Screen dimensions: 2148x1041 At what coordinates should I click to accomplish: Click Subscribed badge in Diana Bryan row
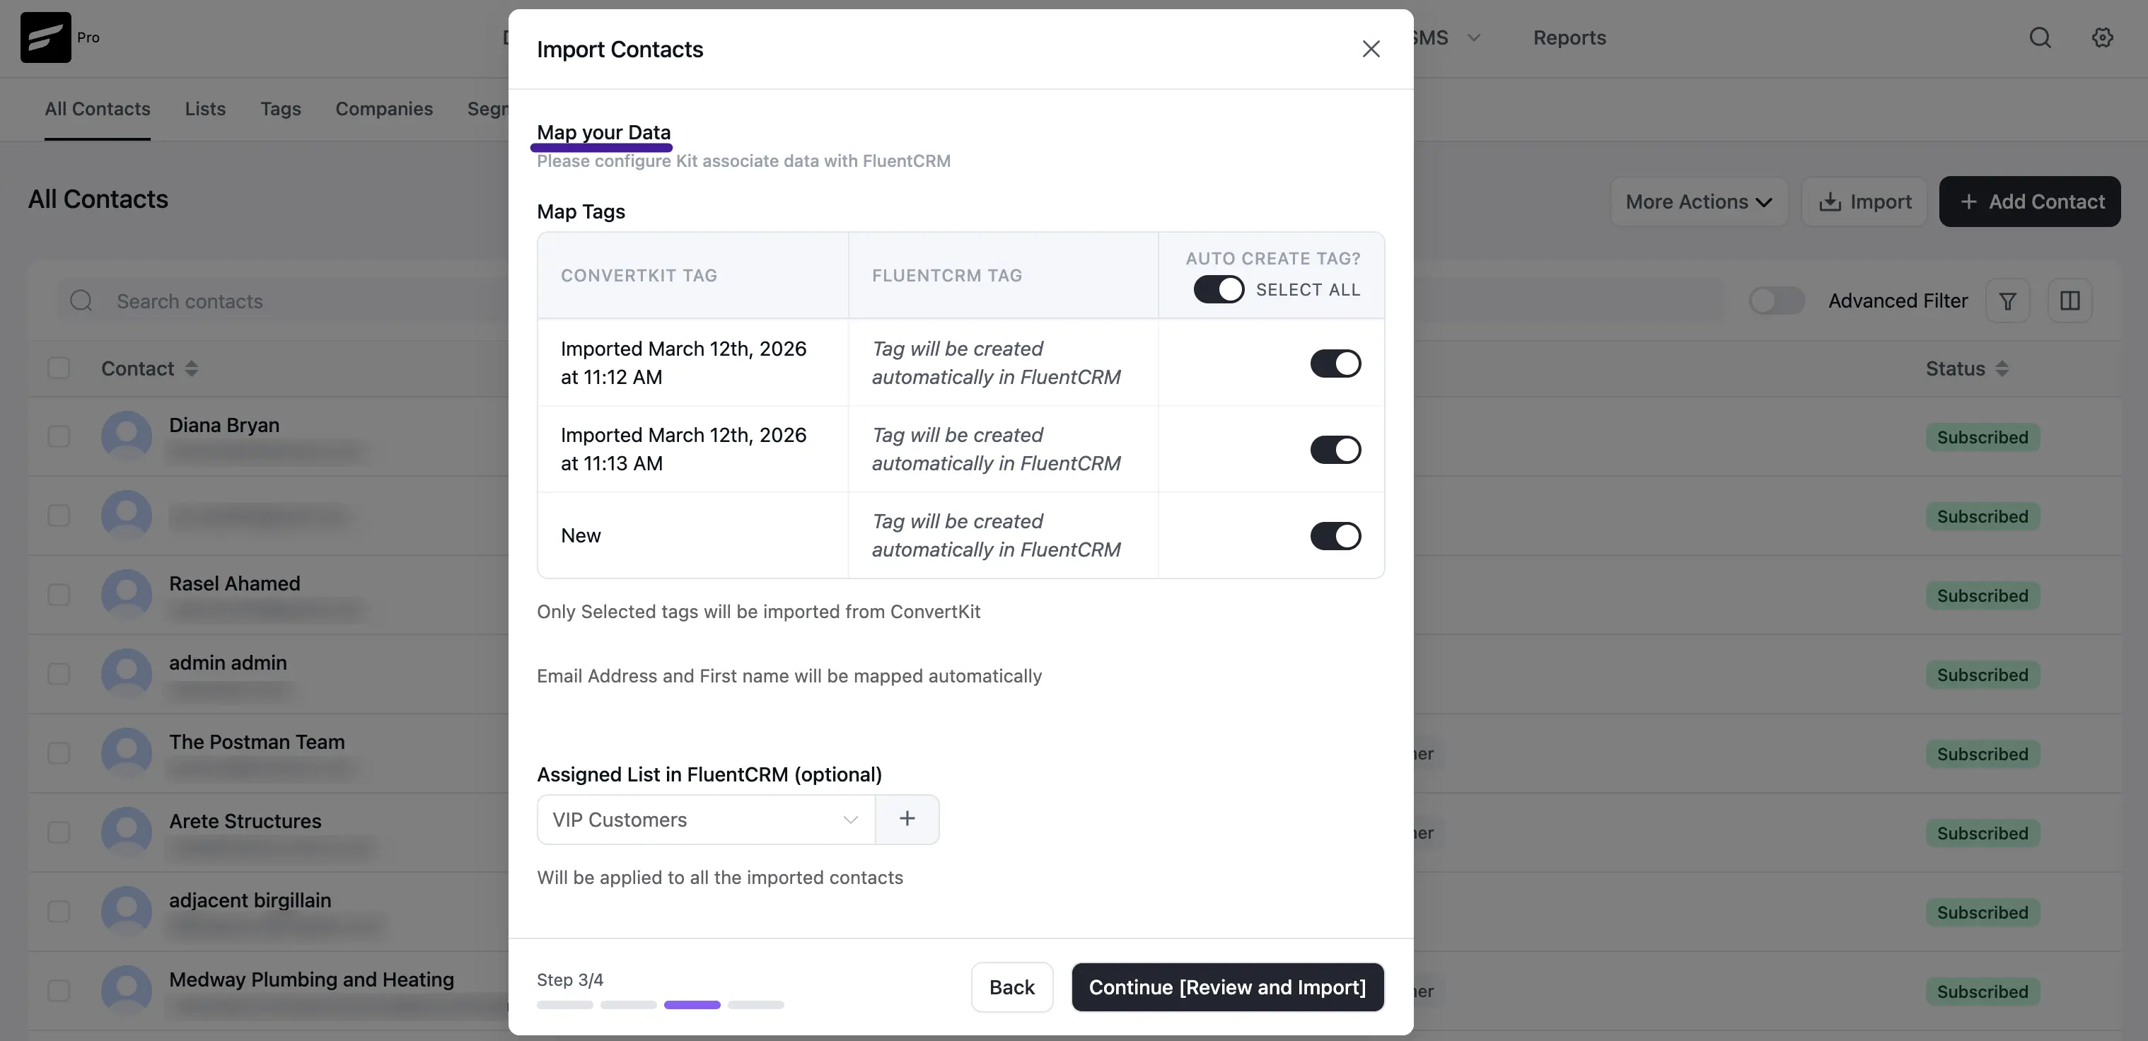(1982, 438)
